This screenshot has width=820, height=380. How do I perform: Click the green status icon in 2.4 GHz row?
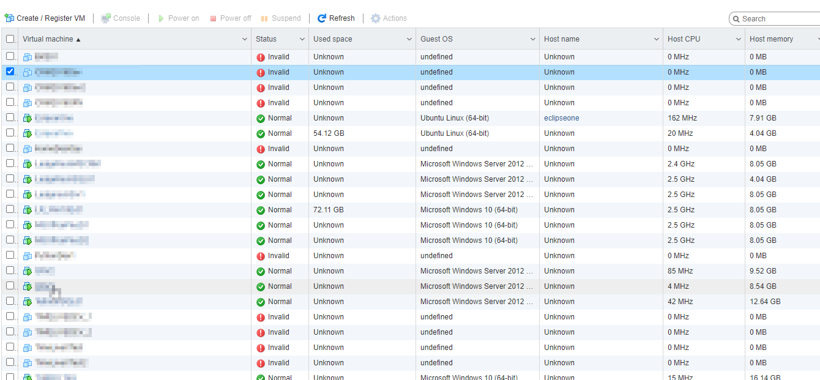(x=261, y=164)
